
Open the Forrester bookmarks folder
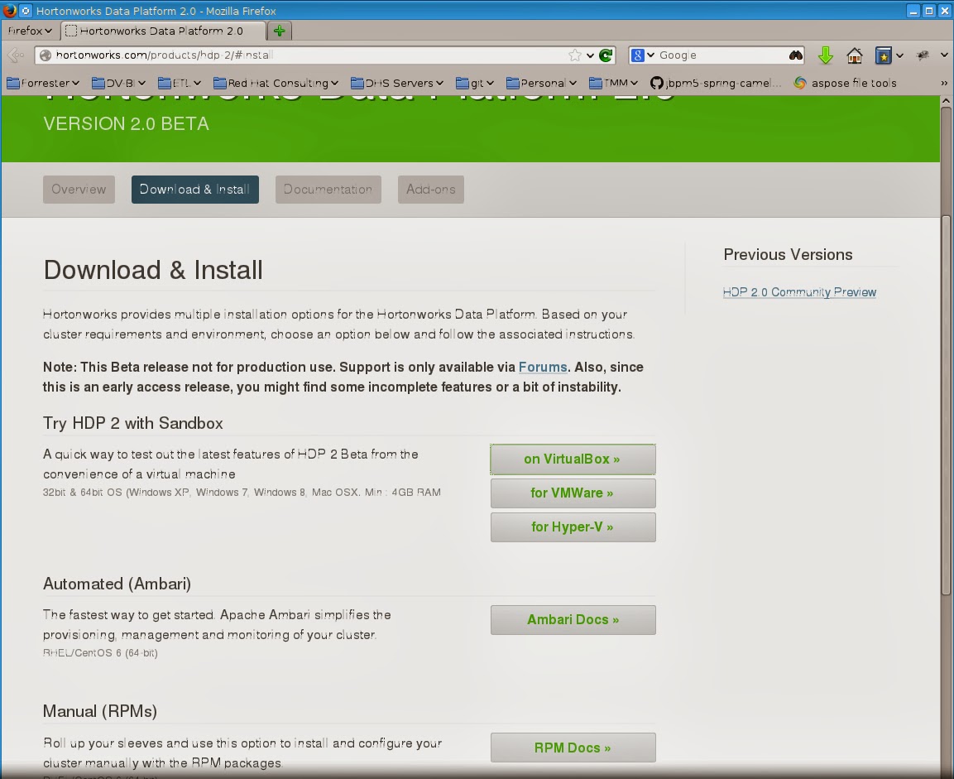coord(42,83)
